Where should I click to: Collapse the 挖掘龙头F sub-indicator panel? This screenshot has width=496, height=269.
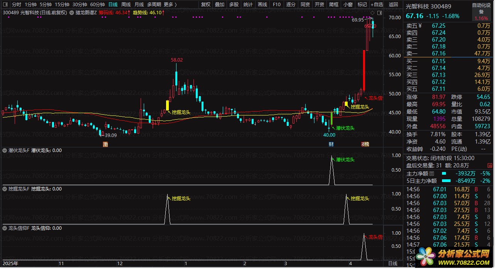(5, 189)
